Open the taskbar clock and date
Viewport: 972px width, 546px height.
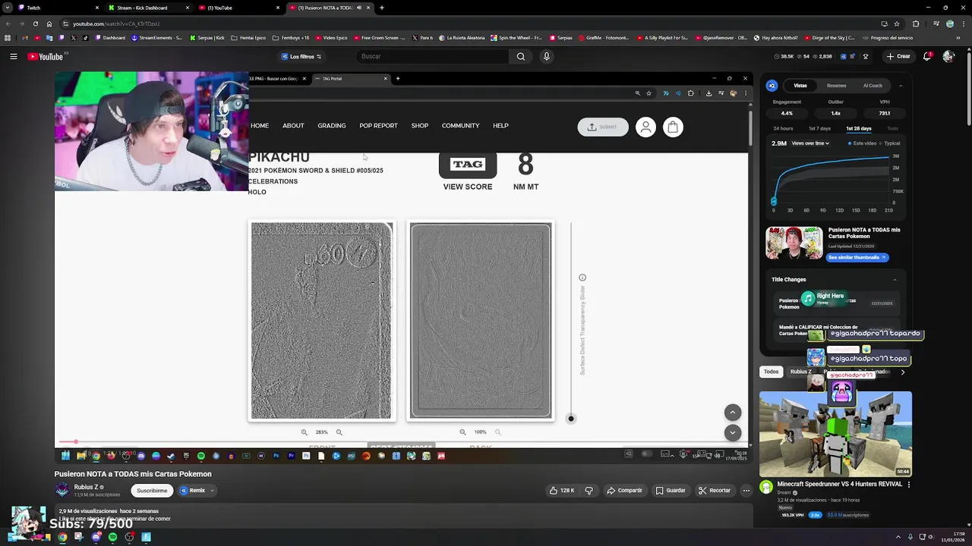coord(951,537)
